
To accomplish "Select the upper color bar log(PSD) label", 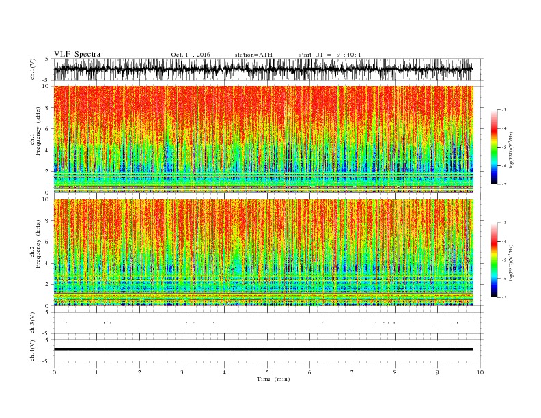I will [x=511, y=150].
